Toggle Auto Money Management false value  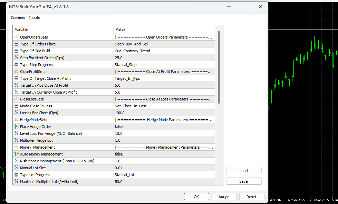click(x=119, y=154)
